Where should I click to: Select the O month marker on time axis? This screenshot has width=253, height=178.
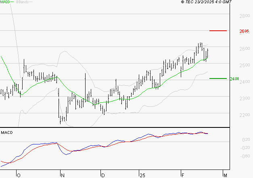coord(19,176)
